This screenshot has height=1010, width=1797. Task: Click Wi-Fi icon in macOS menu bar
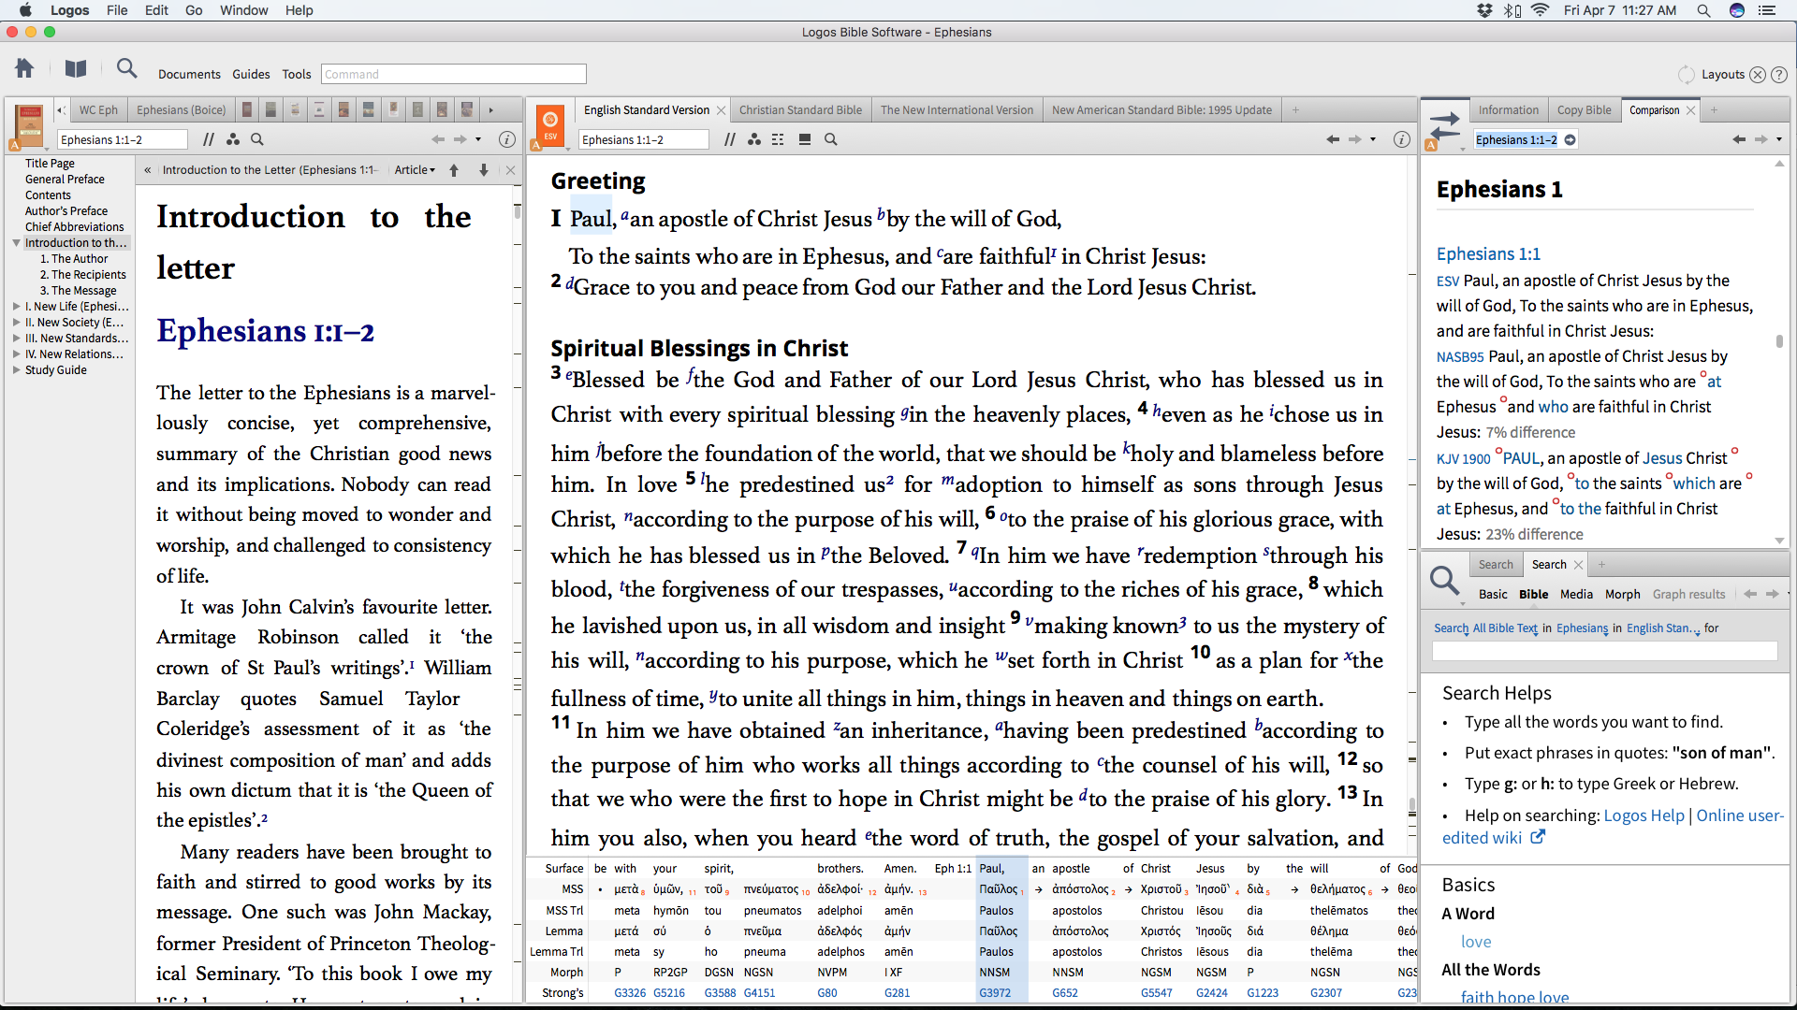coord(1540,10)
